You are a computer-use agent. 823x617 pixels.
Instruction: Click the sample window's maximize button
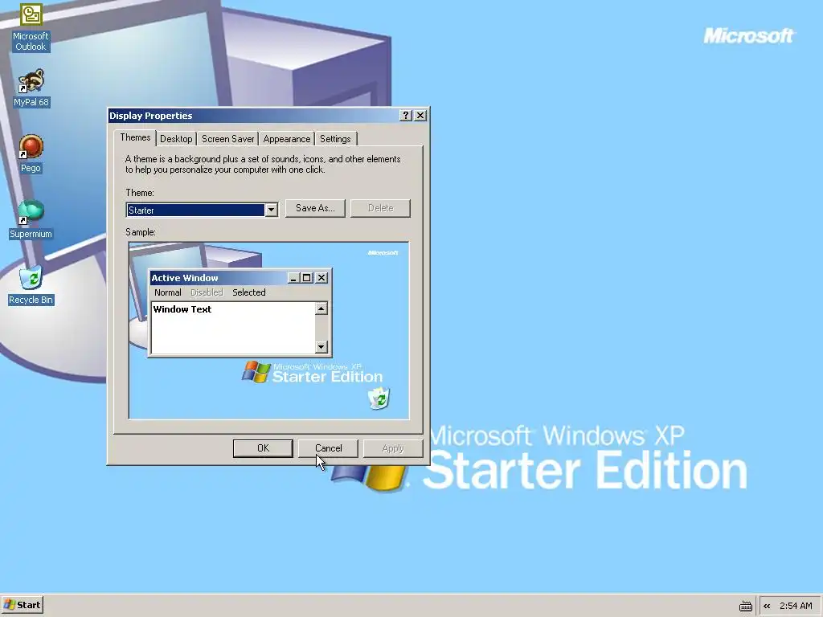click(x=306, y=278)
